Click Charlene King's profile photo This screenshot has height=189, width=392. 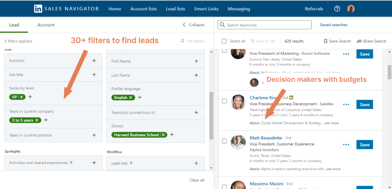238,102
